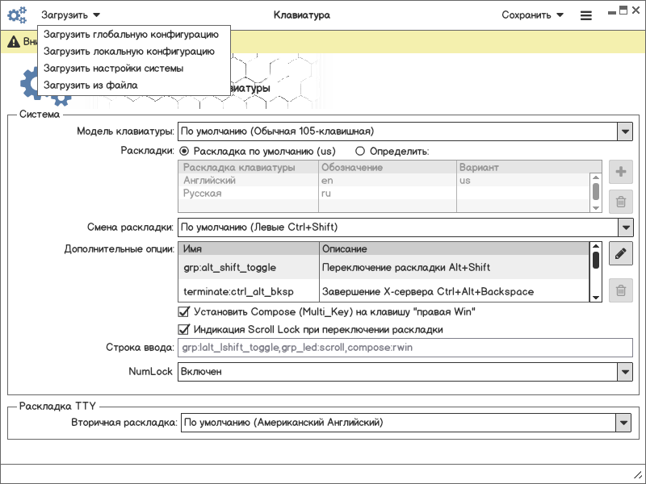Click the delete option trash icon
646x484 pixels.
coord(620,290)
